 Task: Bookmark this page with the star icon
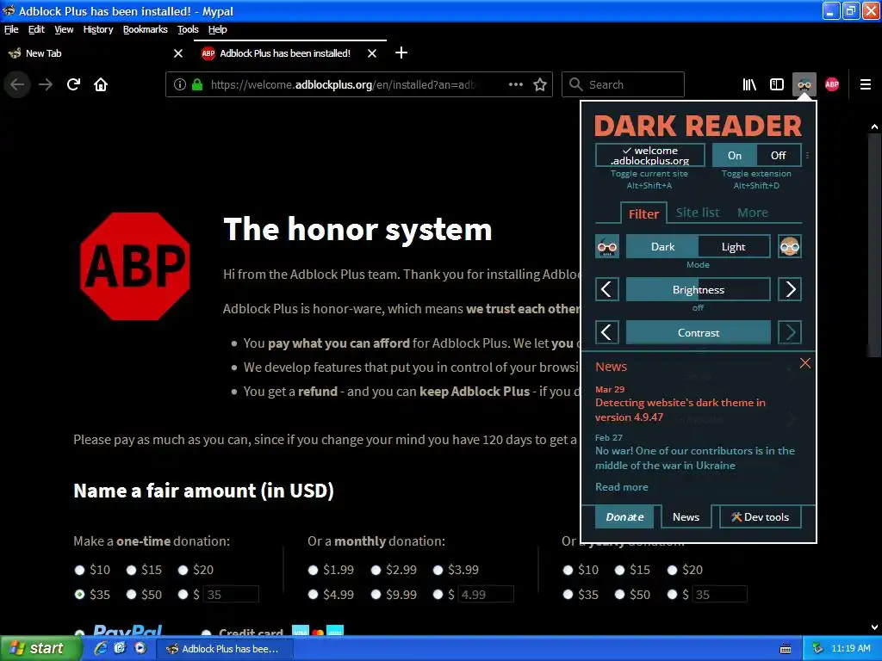[x=540, y=85]
